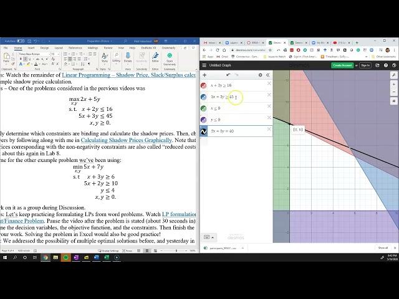The width and height of the screenshot is (399, 299).
Task: Open the Linear Programming Shadow Price link
Action: click(x=129, y=75)
